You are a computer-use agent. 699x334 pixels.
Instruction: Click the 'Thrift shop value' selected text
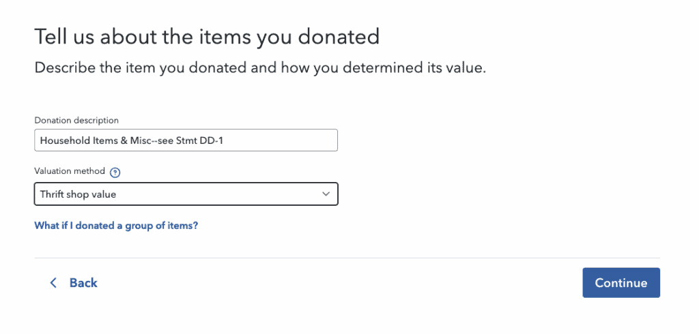(78, 194)
